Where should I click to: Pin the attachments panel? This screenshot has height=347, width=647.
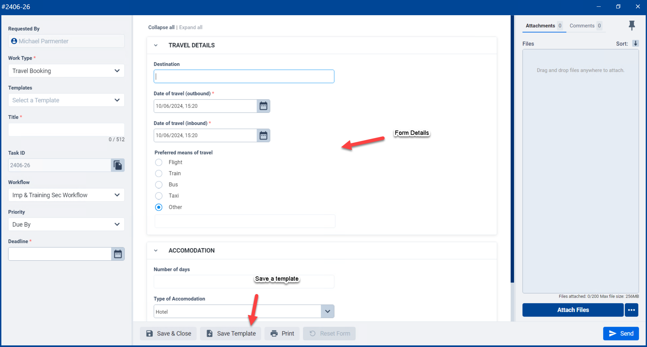(x=632, y=25)
